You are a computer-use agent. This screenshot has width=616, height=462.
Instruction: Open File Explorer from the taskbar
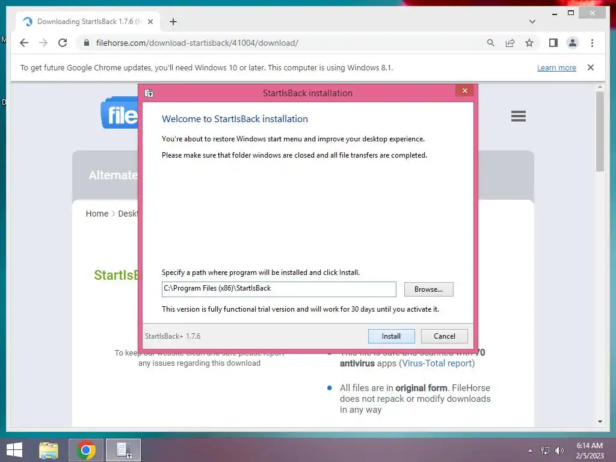point(49,450)
